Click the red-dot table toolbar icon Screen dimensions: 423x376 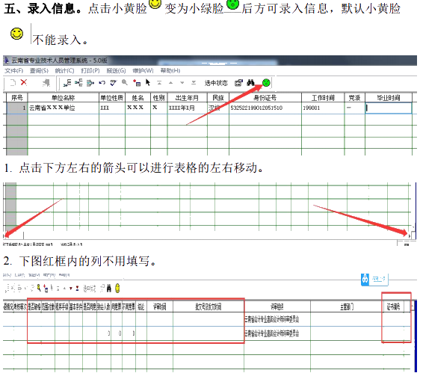pyautogui.click(x=137, y=83)
